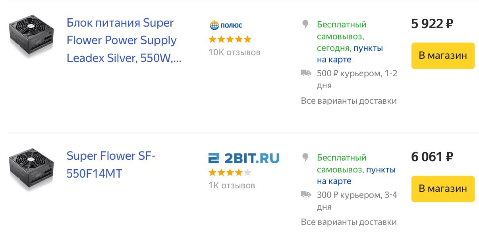The image size is (479, 242).
Task: Open пункты на карте for the Полюс offer
Action: point(350,54)
